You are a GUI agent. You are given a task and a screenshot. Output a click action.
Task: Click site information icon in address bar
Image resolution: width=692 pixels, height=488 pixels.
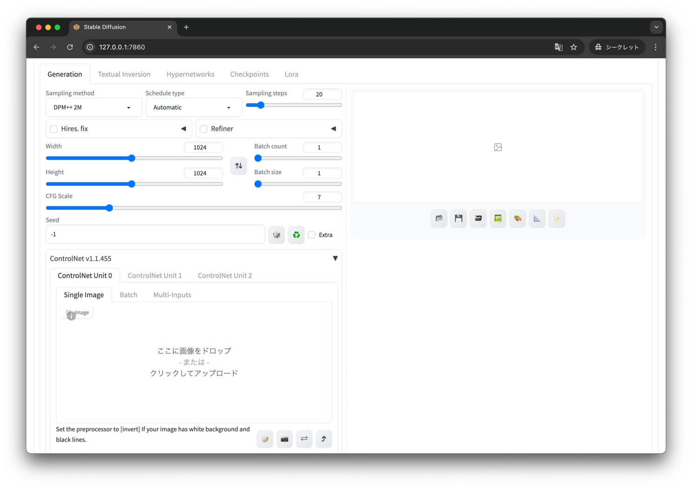[x=90, y=47]
